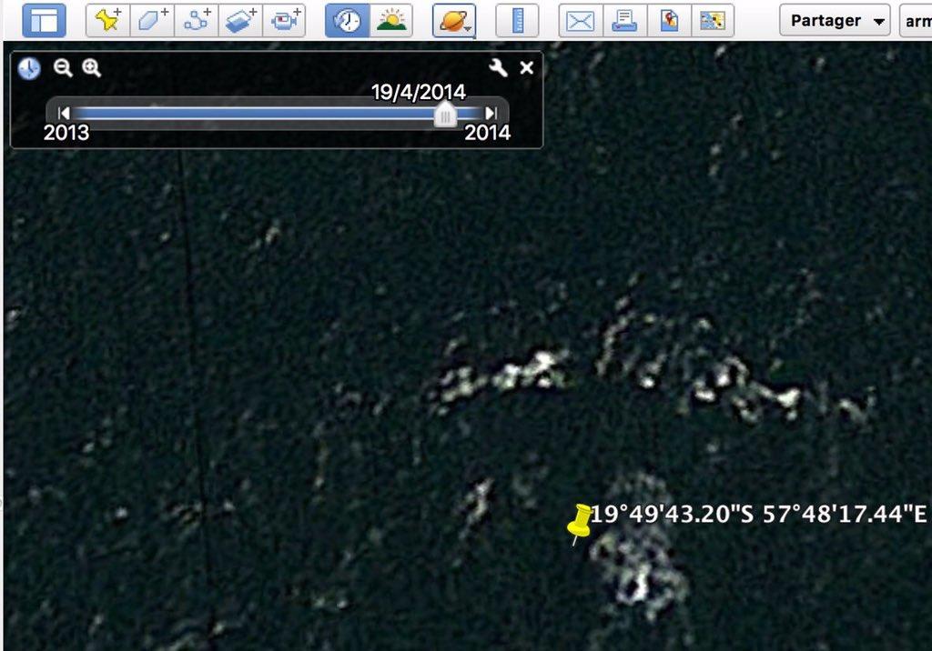Open time slider options wrench
Screen dimensions: 932x651
(498, 67)
